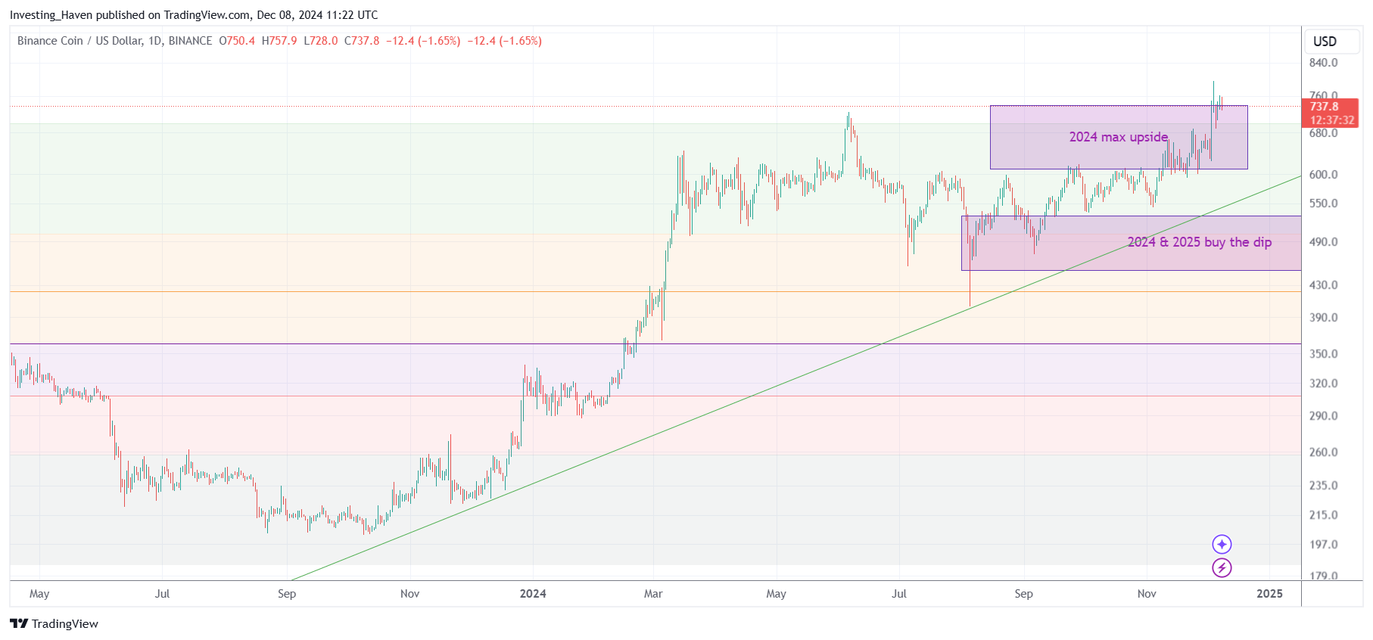Click the '2024 & 2025 buy the dip' label

coord(1199,242)
